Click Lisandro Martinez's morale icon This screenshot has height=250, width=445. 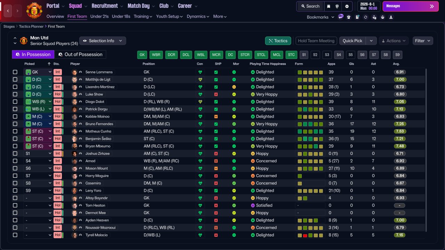pos(234,87)
